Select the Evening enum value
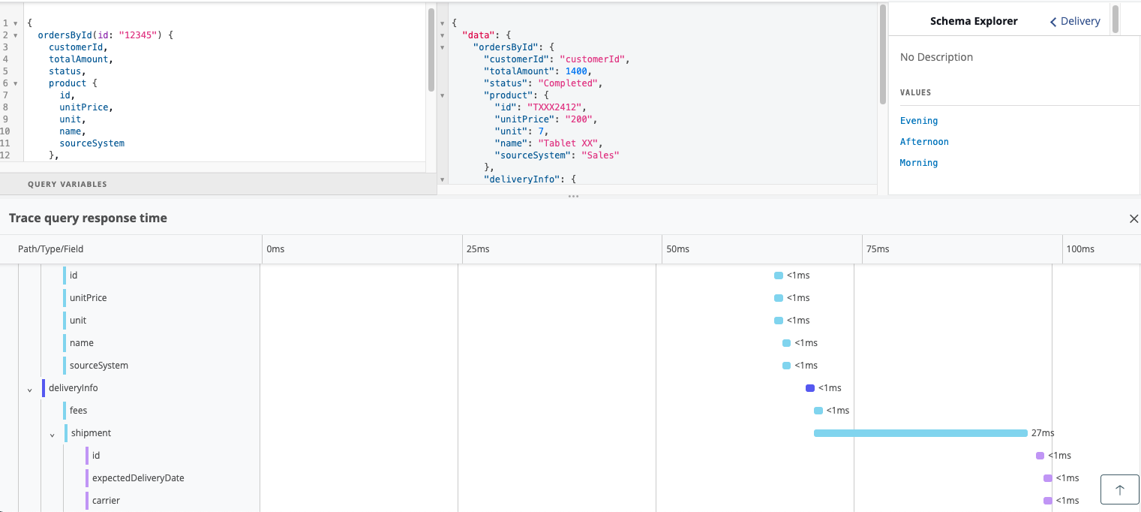 pos(919,120)
